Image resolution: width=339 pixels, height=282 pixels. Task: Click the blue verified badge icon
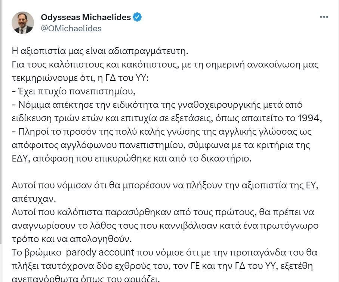137,17
